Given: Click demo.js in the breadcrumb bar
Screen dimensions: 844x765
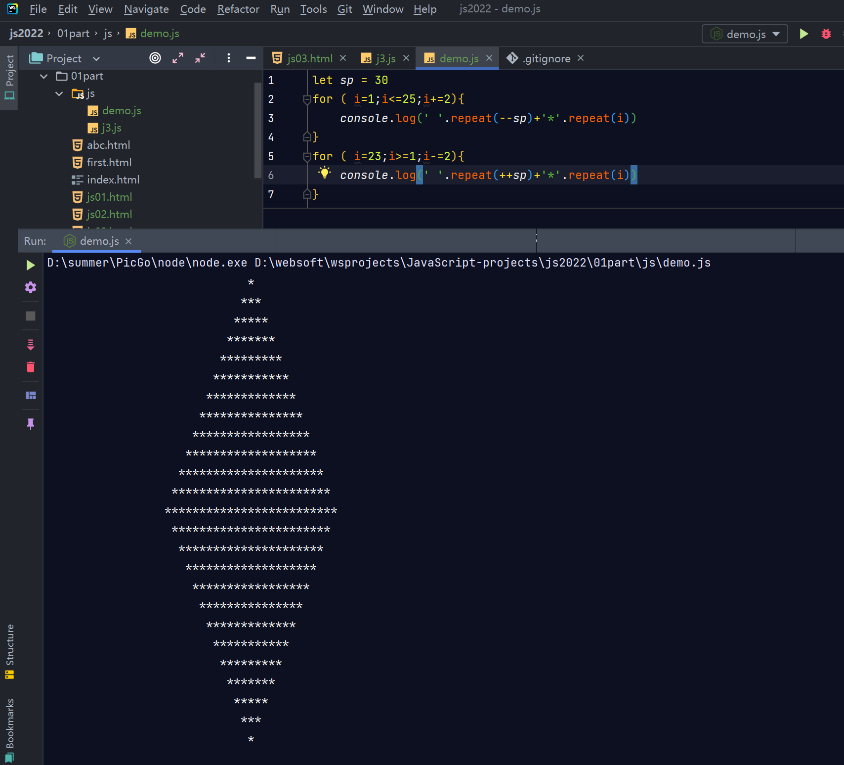Looking at the screenshot, I should [153, 33].
